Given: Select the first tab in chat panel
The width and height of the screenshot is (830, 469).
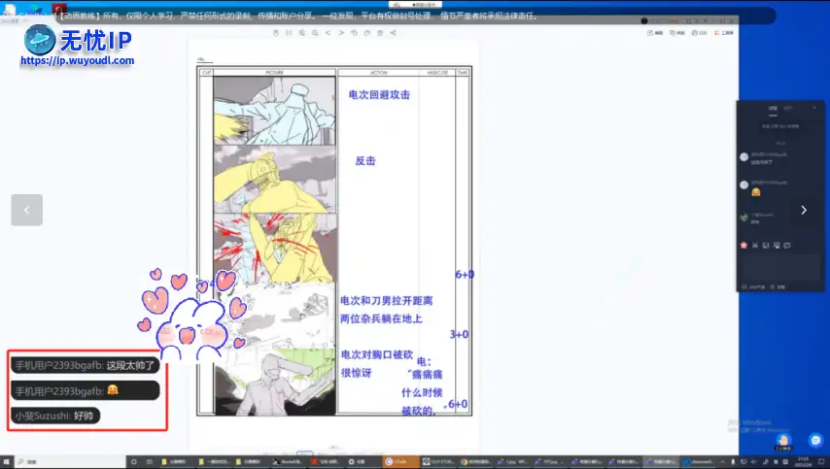Looking at the screenshot, I should click(x=773, y=108).
